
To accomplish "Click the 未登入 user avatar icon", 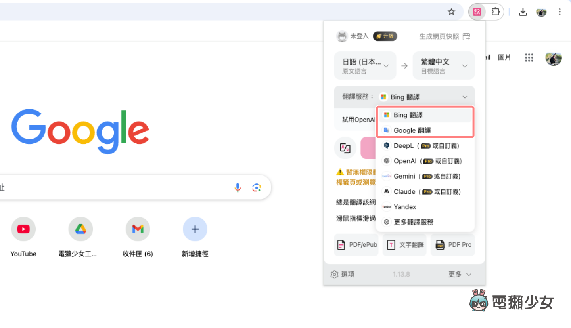I will pyautogui.click(x=342, y=36).
